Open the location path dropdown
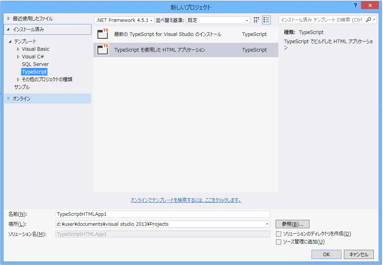 coord(267,224)
